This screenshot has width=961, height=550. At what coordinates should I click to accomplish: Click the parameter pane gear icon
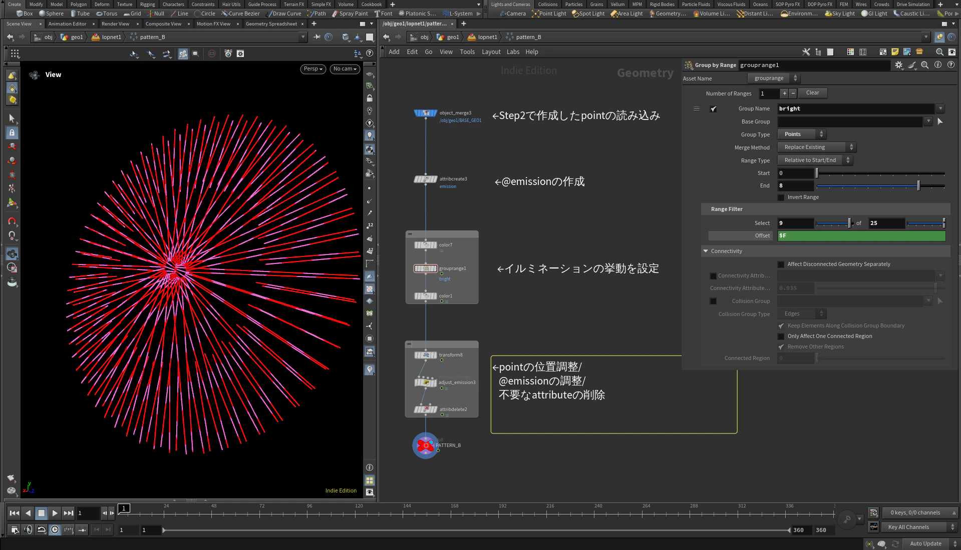[x=899, y=65]
